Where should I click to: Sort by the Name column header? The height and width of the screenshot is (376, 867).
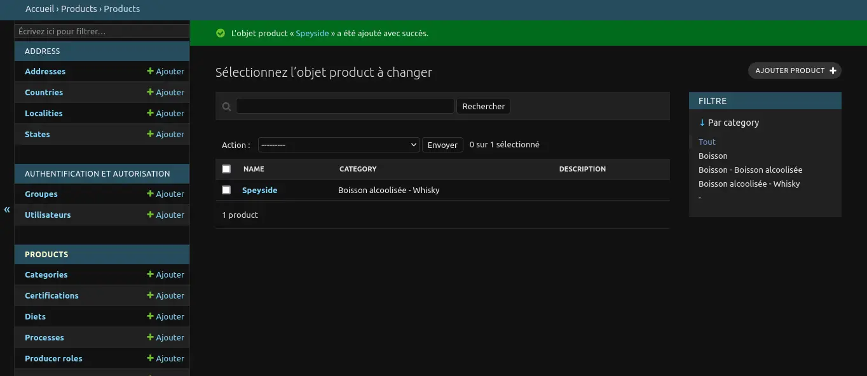point(254,169)
